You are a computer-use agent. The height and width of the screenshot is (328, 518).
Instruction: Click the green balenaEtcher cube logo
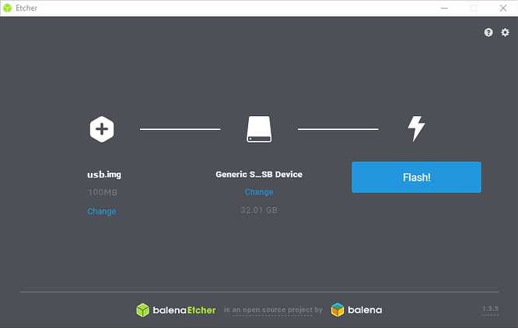pos(142,310)
